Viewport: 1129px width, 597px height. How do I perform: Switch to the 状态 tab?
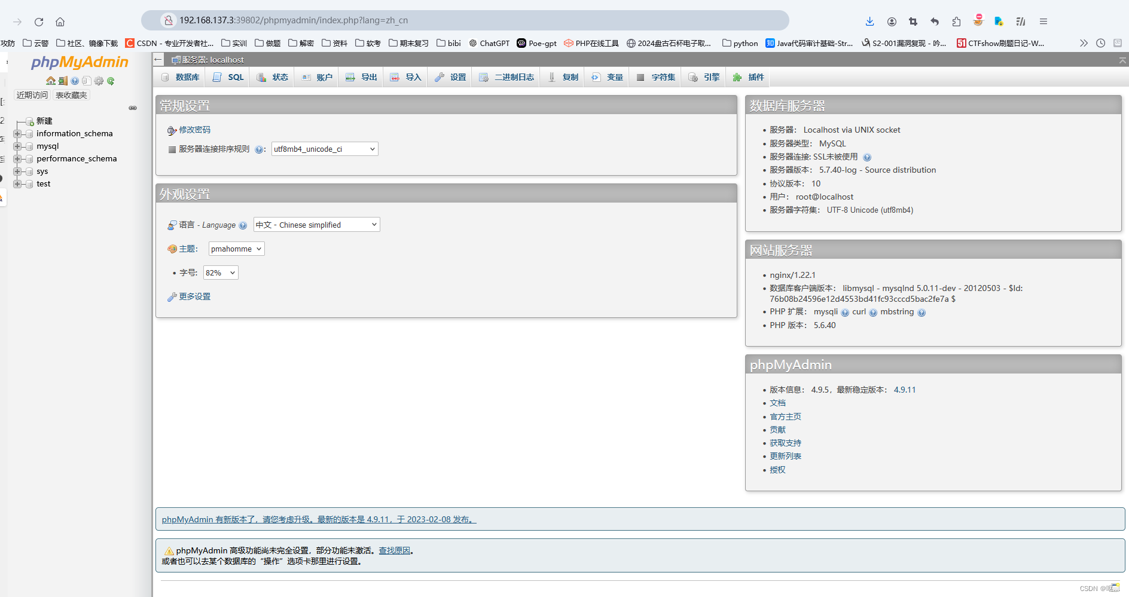(272, 77)
